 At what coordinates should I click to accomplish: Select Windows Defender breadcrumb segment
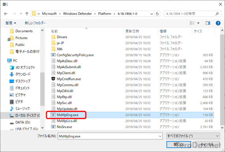[x=77, y=14]
